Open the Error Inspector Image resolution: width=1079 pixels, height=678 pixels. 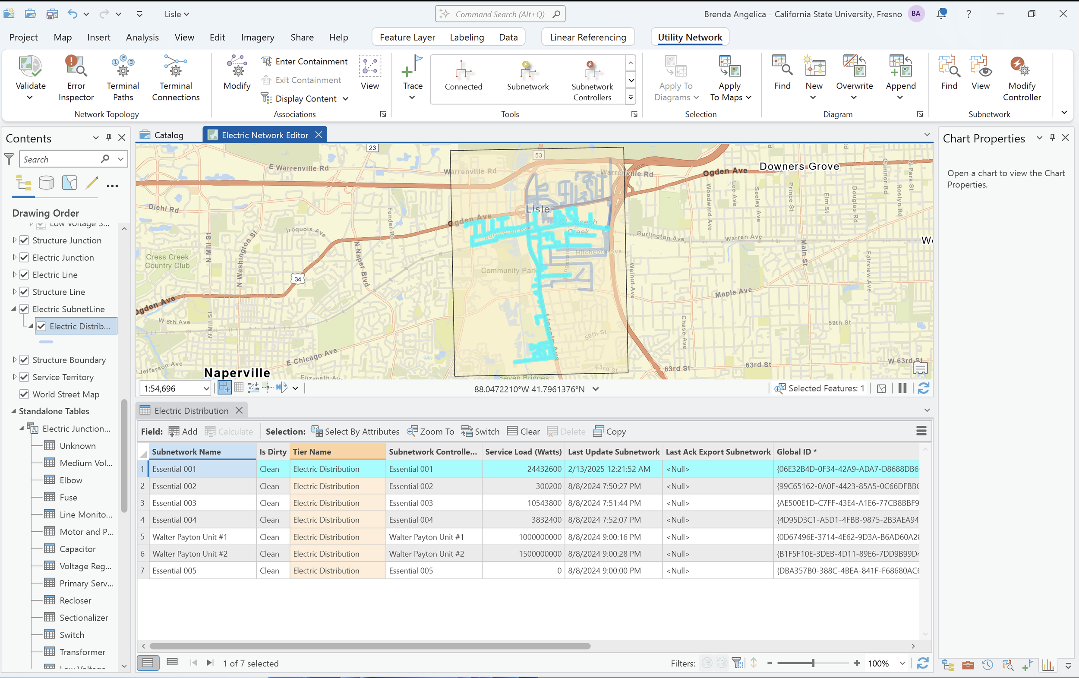(75, 79)
